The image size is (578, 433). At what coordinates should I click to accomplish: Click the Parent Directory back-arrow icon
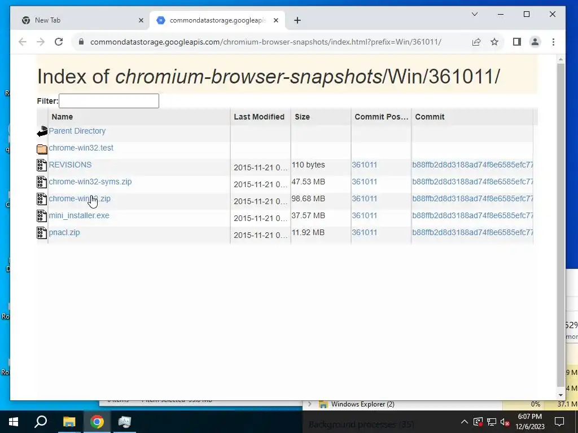click(x=42, y=131)
